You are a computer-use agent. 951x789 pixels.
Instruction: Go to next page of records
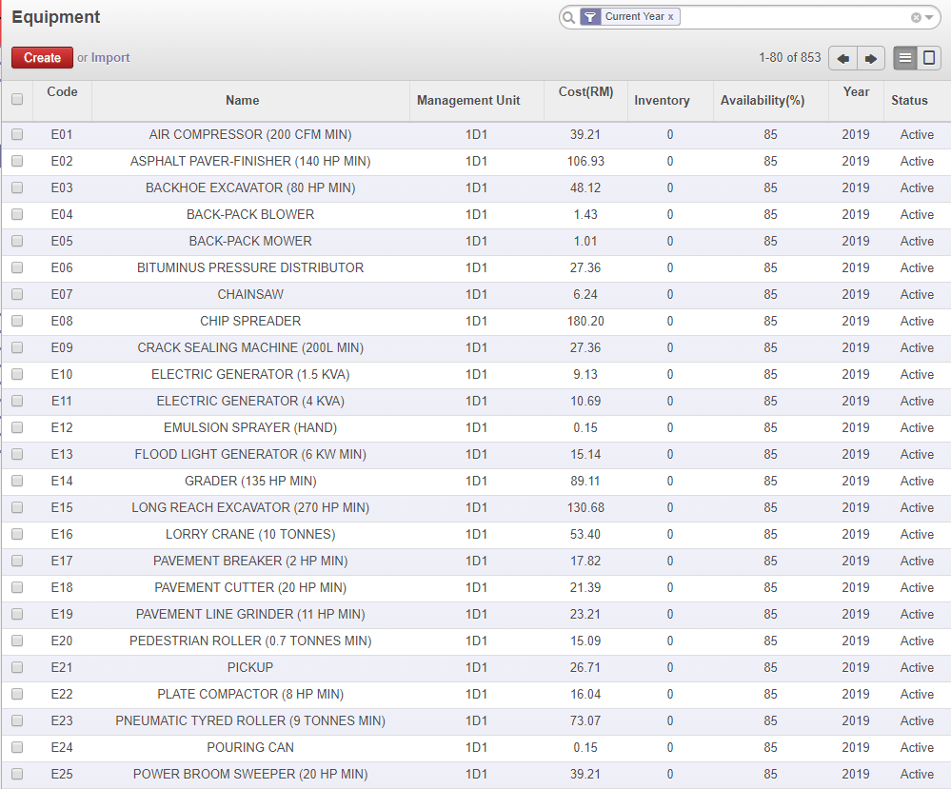tap(871, 58)
